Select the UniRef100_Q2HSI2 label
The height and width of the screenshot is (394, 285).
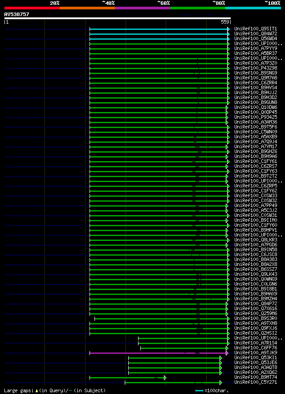(x=256, y=333)
